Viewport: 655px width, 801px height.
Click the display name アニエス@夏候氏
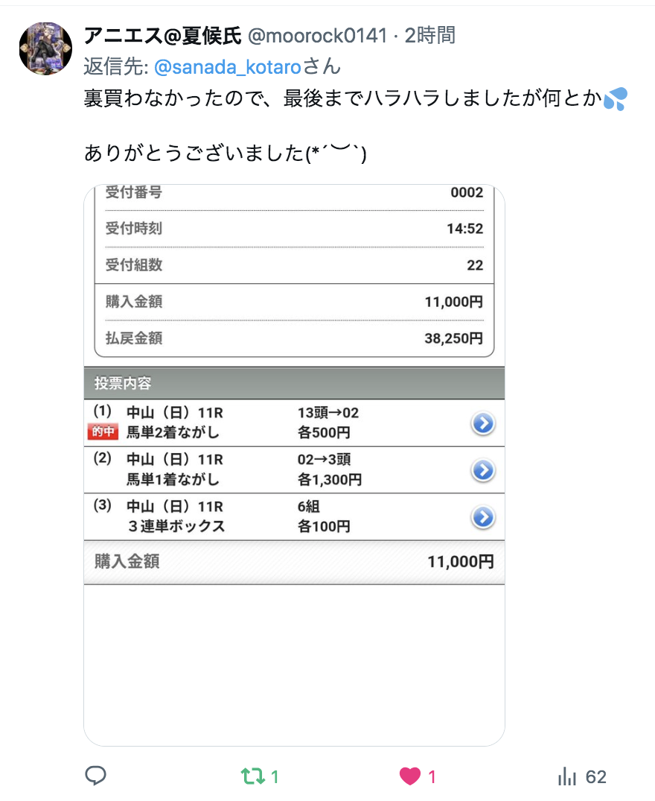(x=162, y=35)
